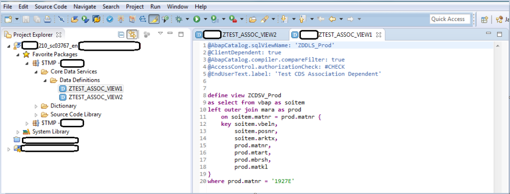Maximize the editor area
Viewport: 510px width, 194px height.
coord(500,34)
